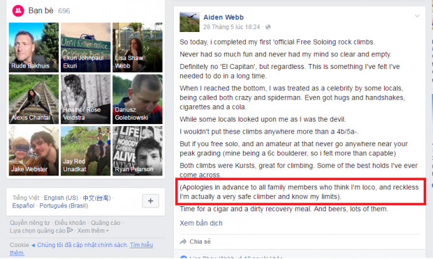The height and width of the screenshot is (259, 433).
Task: Switch language to English (US)
Action: 61,198
